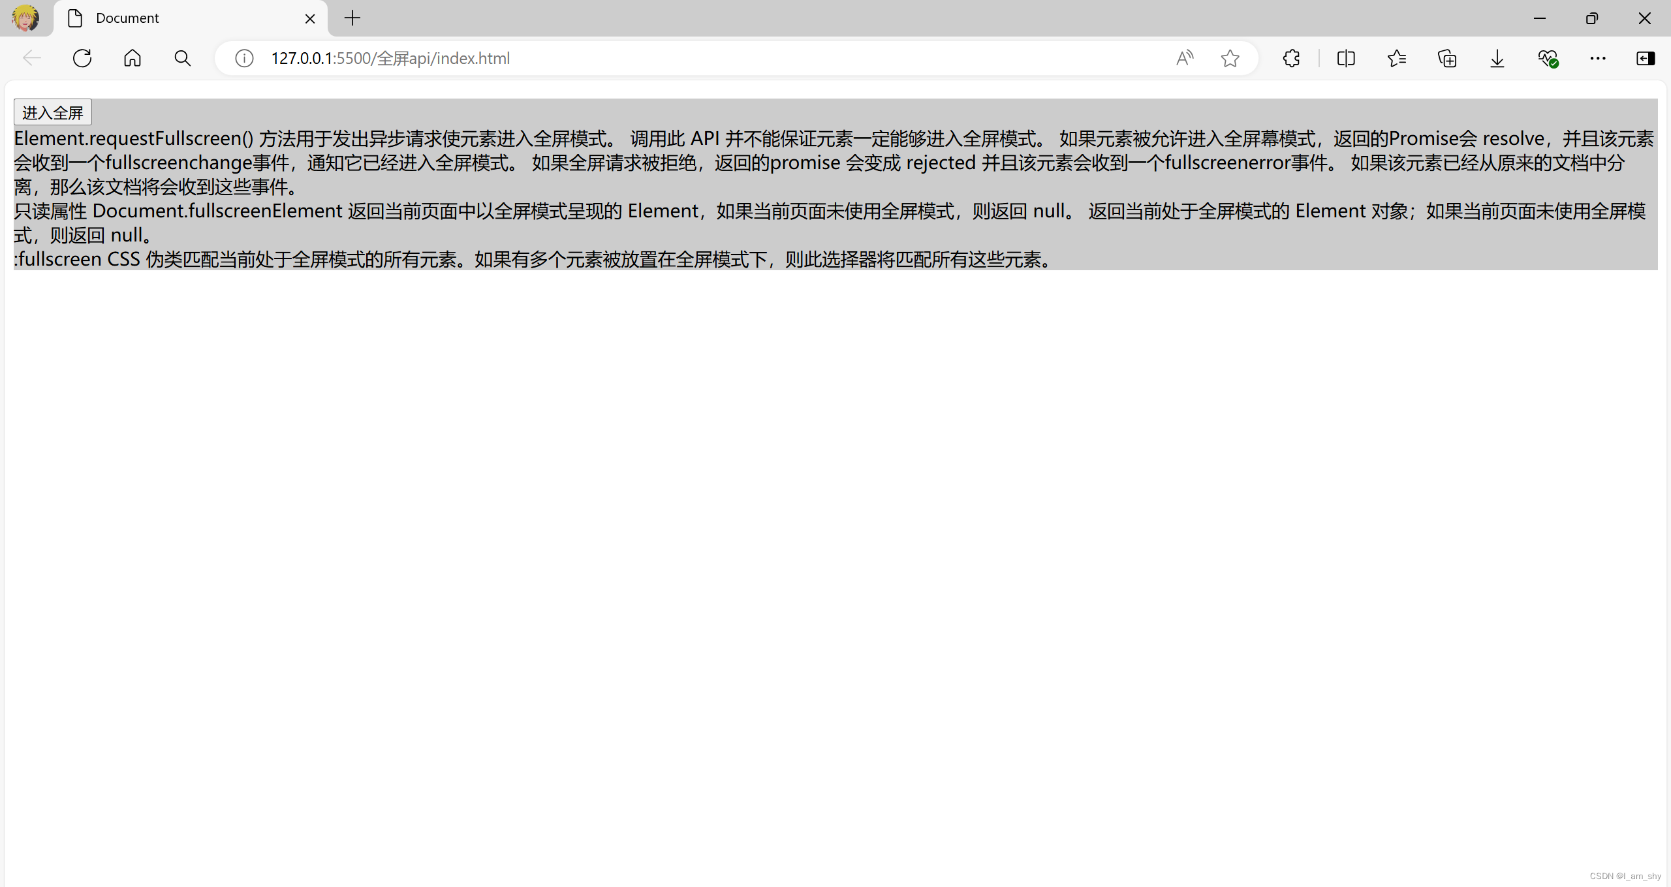Toggle the sidebar panel icon
This screenshot has width=1671, height=887.
pos(1645,58)
